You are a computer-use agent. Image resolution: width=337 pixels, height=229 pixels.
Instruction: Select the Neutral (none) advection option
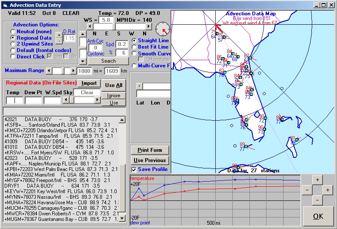(x=13, y=32)
